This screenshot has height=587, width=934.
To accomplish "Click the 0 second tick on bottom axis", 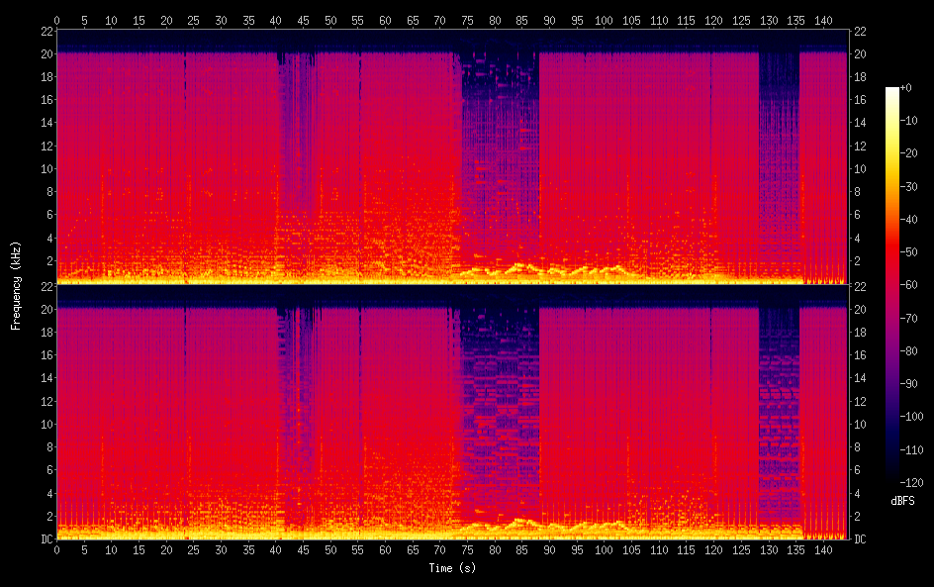I will click(57, 549).
